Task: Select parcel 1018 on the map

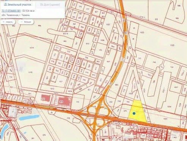Action: coord(30,72)
